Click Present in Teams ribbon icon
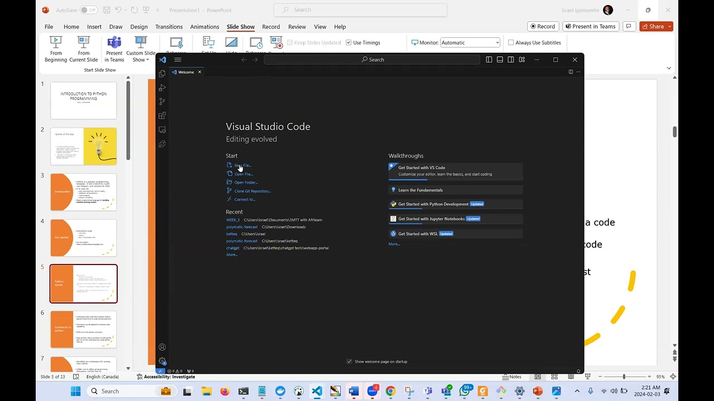 coord(114,49)
